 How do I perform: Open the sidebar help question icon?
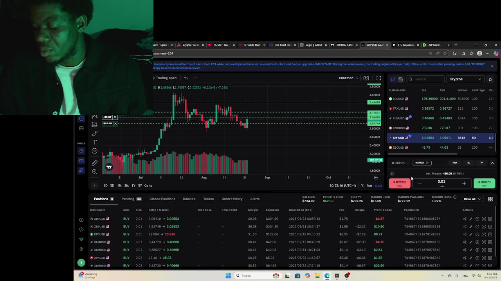(x=81, y=229)
